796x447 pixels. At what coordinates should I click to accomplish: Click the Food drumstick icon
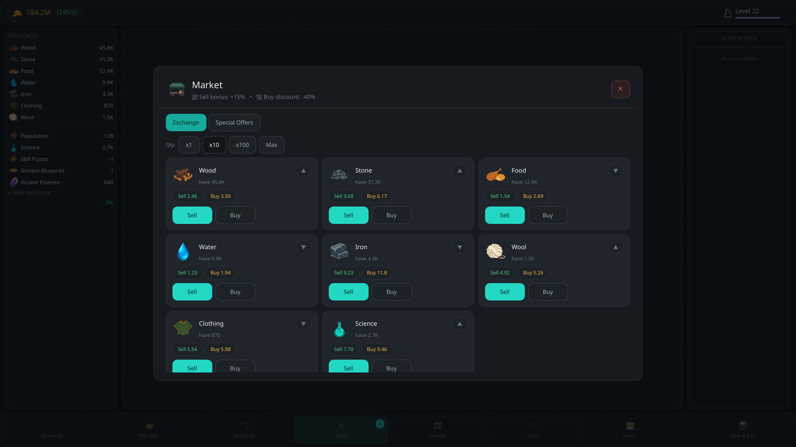tap(495, 175)
